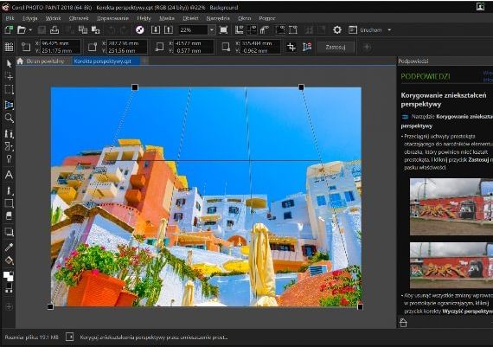This screenshot has height=347, width=493.
Task: Select the Pick tool in toolbox
Action: point(9,63)
